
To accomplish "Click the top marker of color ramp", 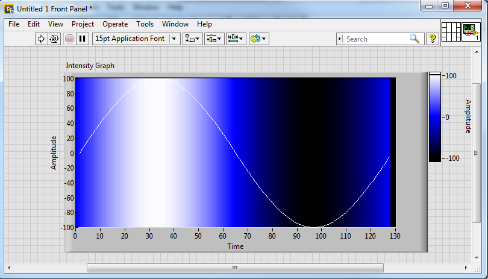I will click(435, 74).
